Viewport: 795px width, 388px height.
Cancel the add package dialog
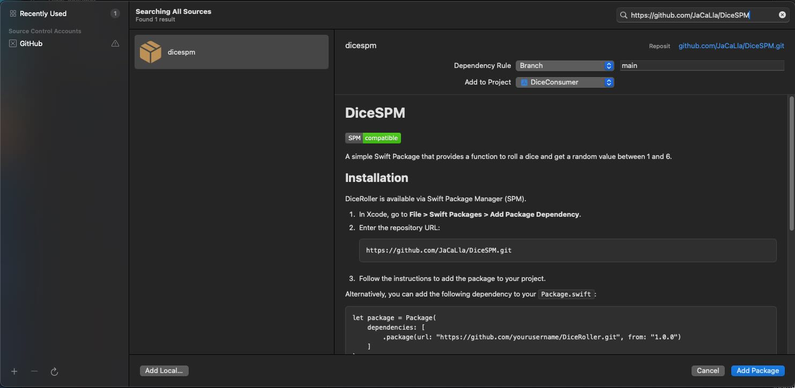[x=708, y=370]
